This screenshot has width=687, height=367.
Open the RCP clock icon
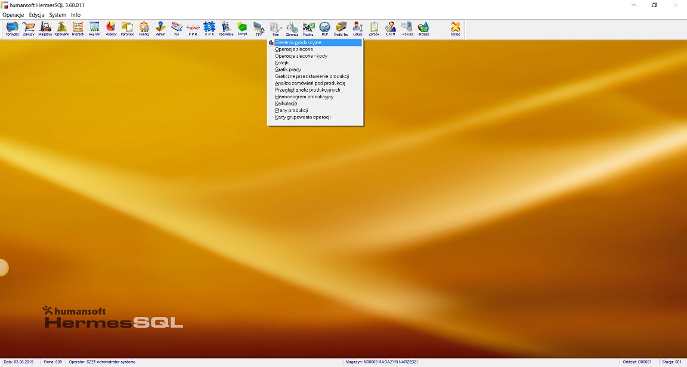click(x=324, y=29)
